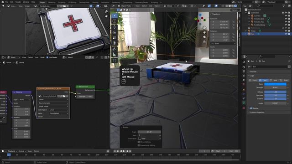Activate the Cursor tool in viewport toolbar
The image size is (292, 164).
click(x=115, y=21)
